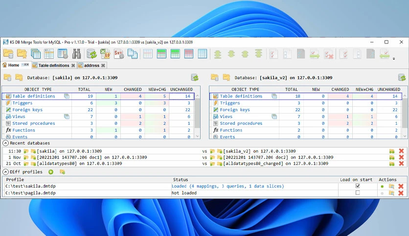The image size is (409, 236).
Task: Open tab icon in sakila Table definitions row
Action: click(67, 96)
